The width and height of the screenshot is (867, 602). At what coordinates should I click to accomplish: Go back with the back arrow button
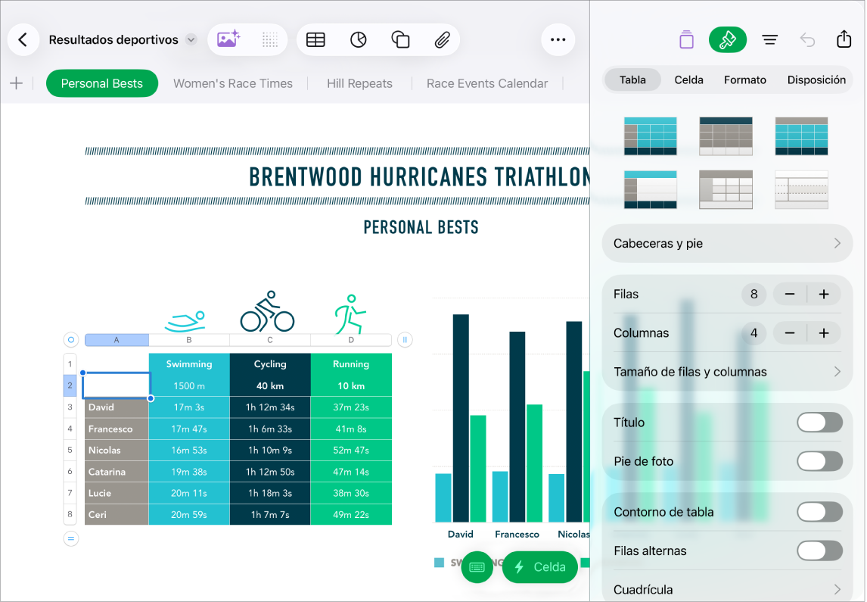(x=23, y=40)
